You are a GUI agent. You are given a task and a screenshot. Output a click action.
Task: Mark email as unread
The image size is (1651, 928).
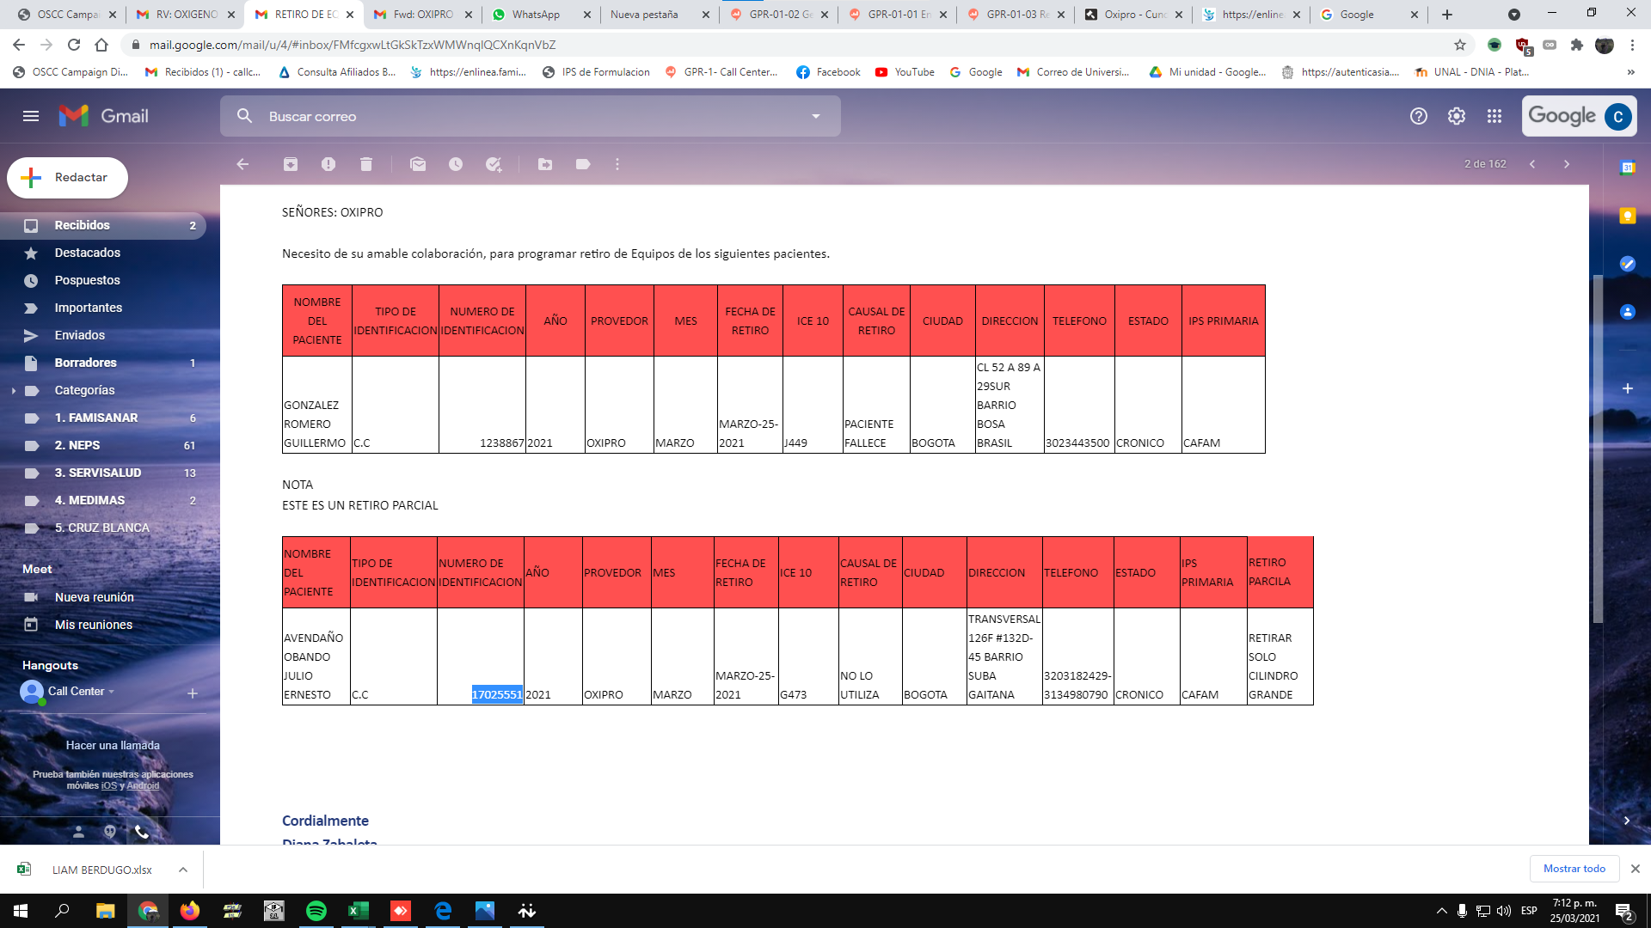click(418, 164)
